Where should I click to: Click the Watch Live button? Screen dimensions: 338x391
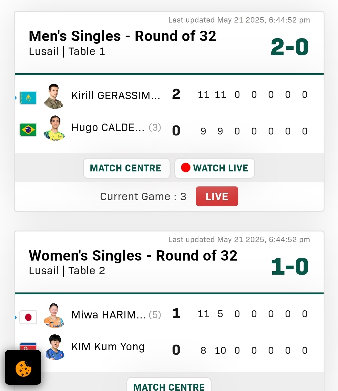point(215,168)
